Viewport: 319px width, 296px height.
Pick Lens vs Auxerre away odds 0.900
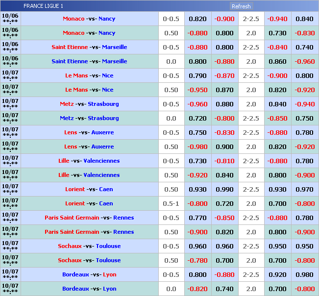pos(224,147)
